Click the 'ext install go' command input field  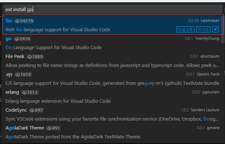point(113,9)
